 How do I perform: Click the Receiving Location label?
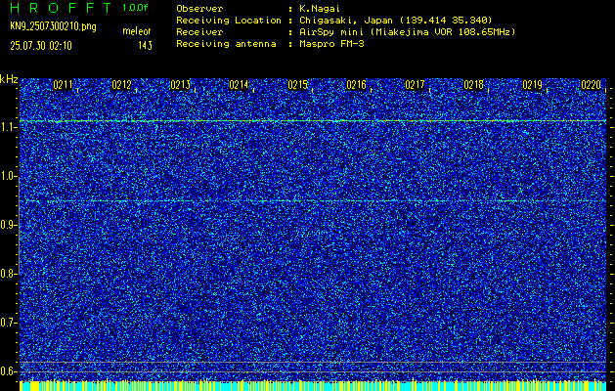[229, 21]
